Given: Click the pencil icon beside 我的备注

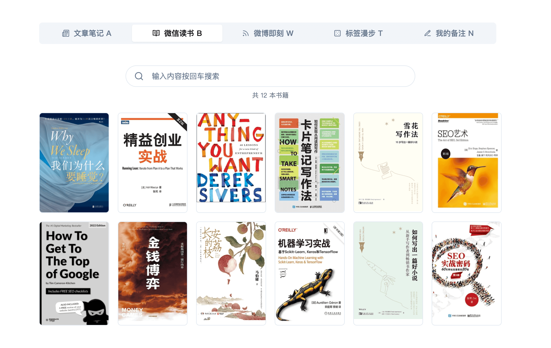Looking at the screenshot, I should [x=428, y=33].
